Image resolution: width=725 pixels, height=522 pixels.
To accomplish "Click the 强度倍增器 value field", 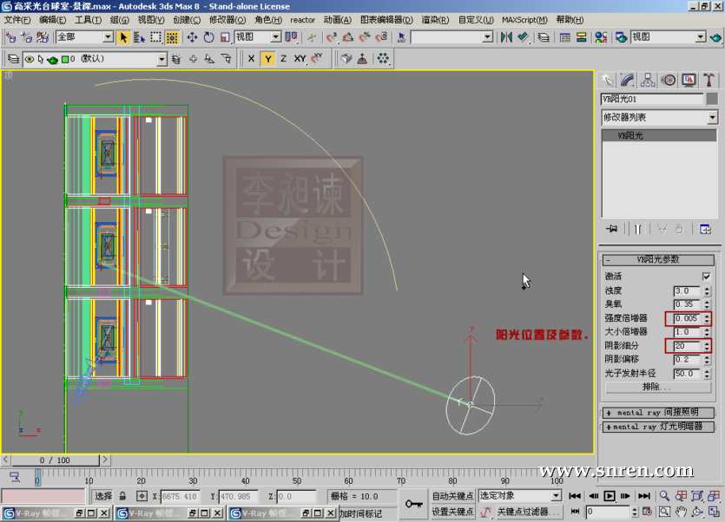I will (685, 318).
